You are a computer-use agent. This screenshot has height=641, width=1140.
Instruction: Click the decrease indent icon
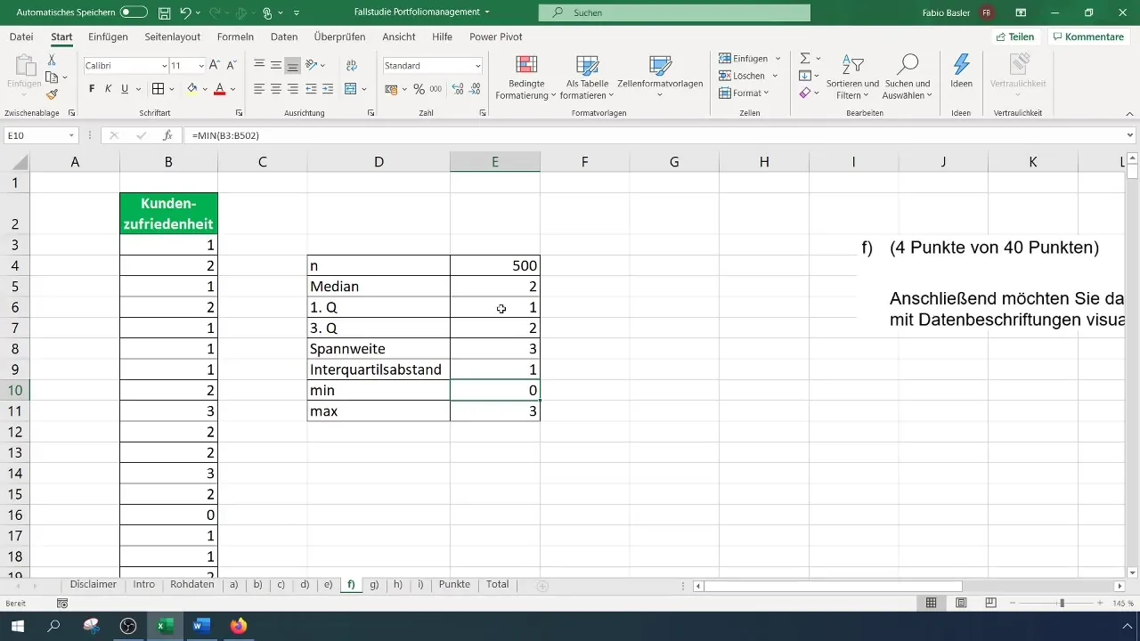point(311,89)
